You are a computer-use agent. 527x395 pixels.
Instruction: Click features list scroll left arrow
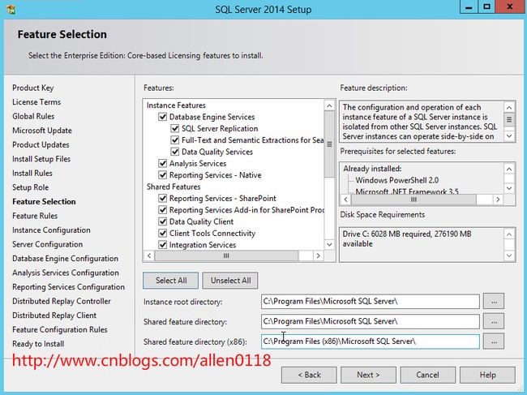(149, 255)
